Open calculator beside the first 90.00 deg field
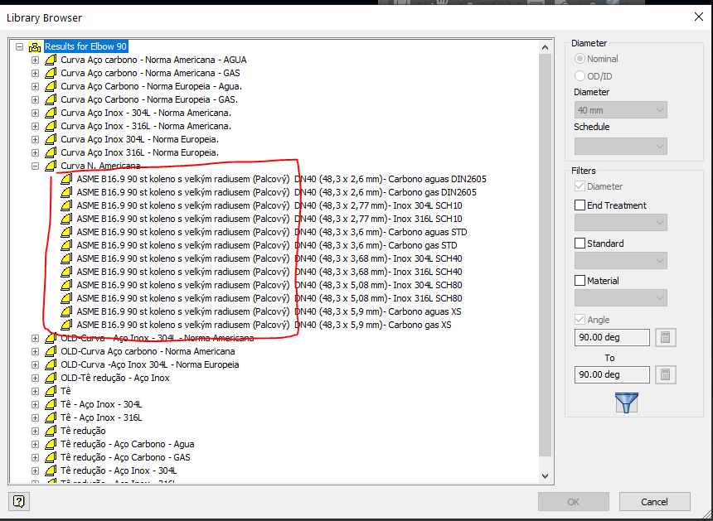 665,337
